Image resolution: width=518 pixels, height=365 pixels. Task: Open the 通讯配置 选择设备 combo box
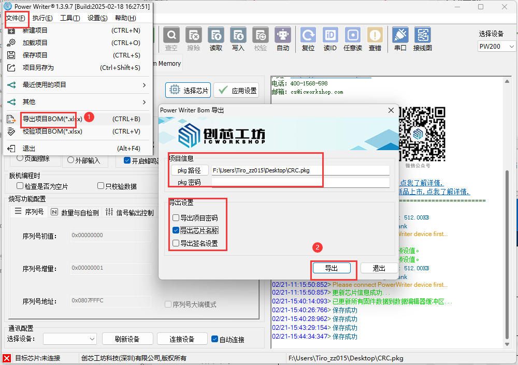[x=70, y=339]
